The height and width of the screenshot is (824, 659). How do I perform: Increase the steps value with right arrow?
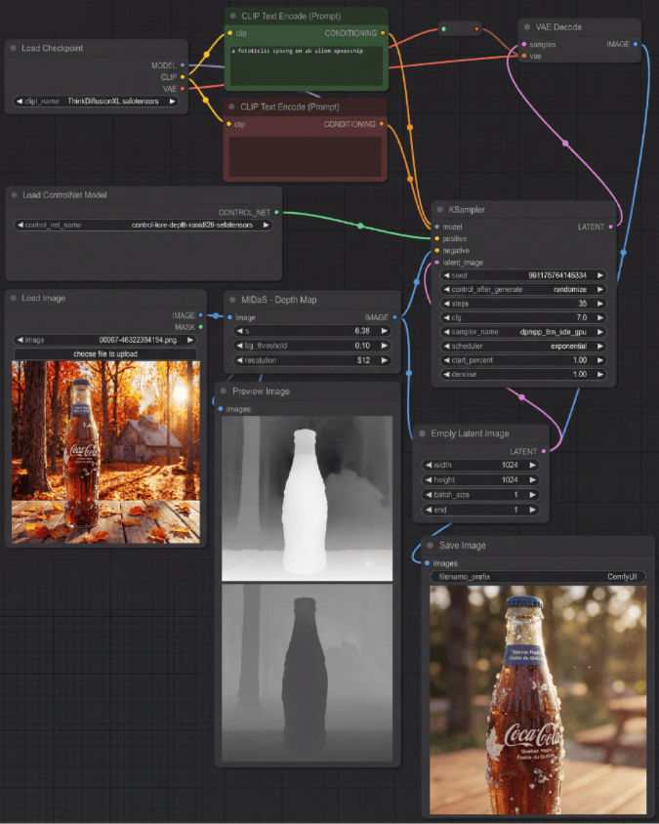(x=599, y=304)
